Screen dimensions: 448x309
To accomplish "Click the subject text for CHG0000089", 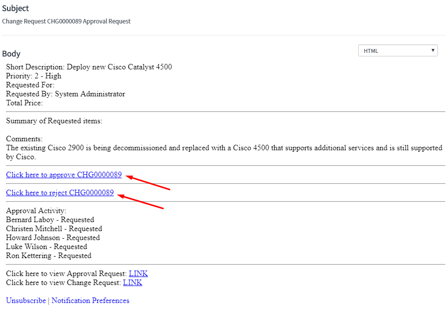I will (66, 21).
